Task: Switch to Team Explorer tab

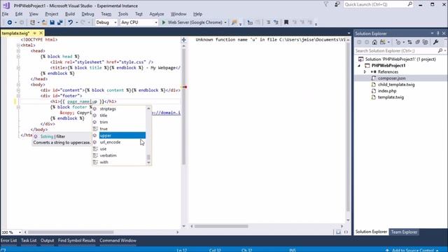Action: [x=404, y=232]
